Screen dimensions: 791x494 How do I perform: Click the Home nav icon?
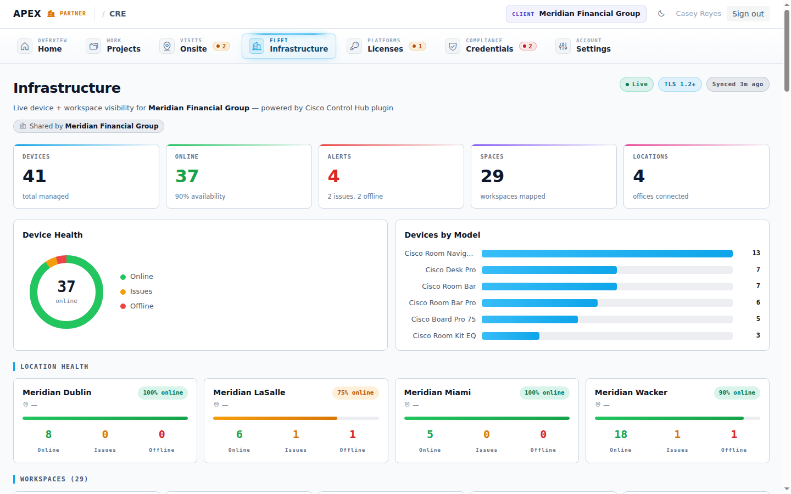click(25, 46)
